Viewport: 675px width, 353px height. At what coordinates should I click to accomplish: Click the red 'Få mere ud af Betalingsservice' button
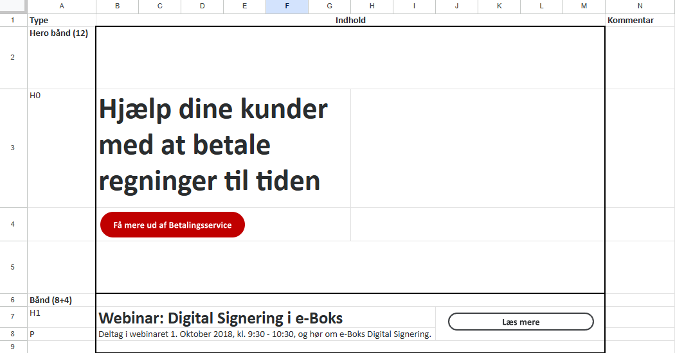[x=172, y=225]
